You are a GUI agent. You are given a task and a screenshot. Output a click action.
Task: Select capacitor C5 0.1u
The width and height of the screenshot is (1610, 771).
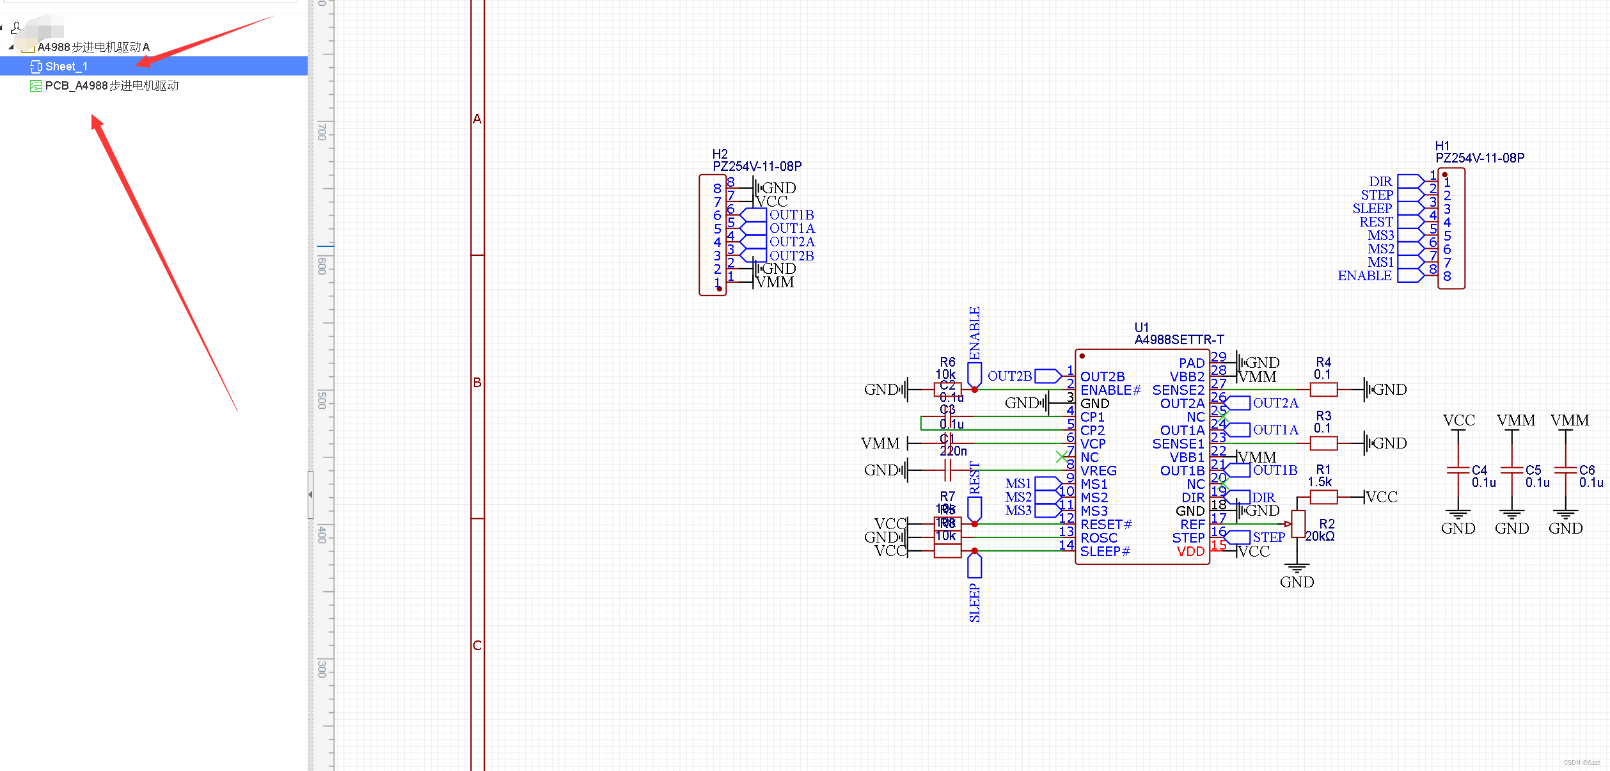[x=1511, y=470]
